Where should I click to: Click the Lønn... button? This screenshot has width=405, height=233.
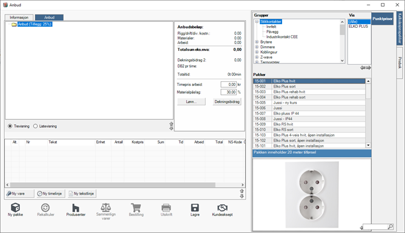[191, 102]
